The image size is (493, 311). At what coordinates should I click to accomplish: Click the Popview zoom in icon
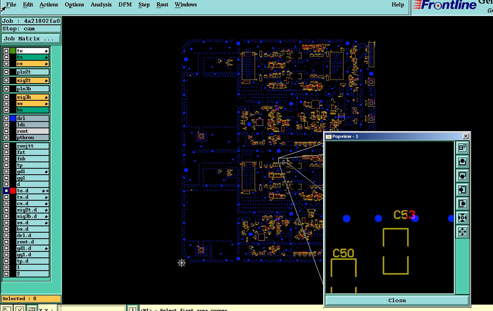click(463, 217)
